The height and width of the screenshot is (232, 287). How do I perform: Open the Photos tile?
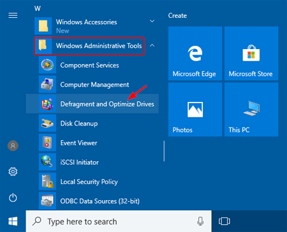(x=195, y=110)
